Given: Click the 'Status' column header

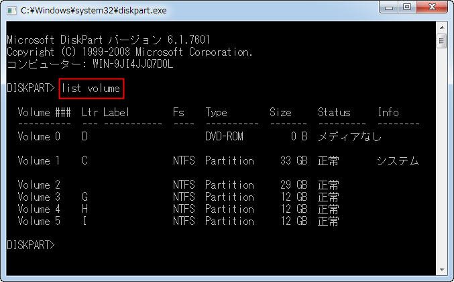Looking at the screenshot, I should (x=334, y=112).
